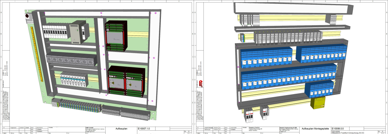Select the gray contactor row in the left drawing
The height and width of the screenshot is (134, 388).
tap(72, 59)
